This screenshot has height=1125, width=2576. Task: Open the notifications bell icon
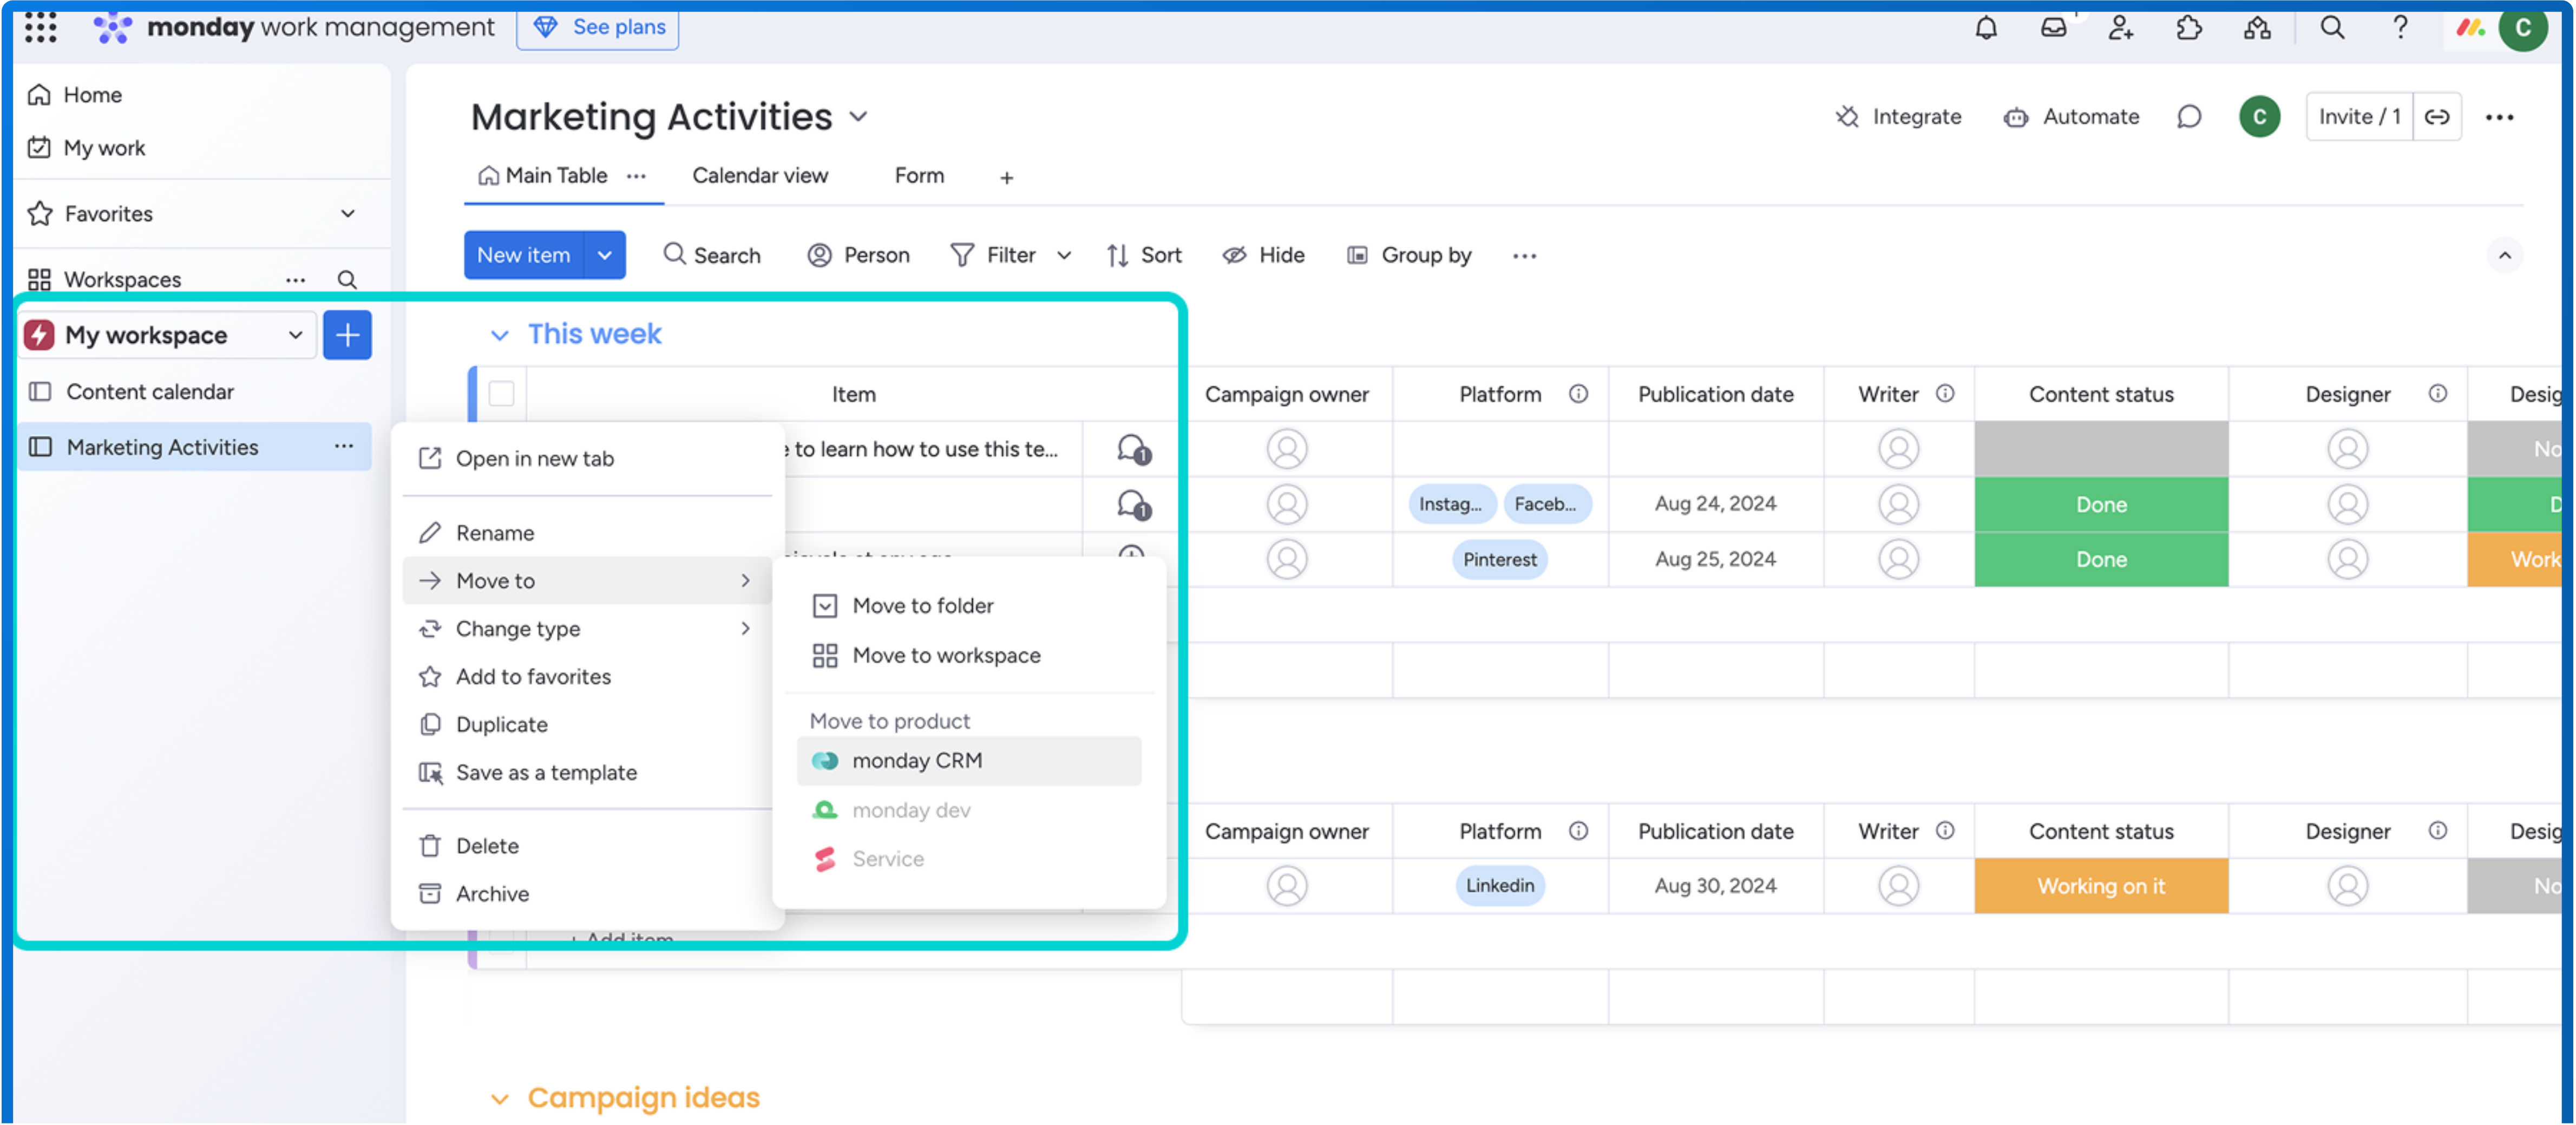click(x=1986, y=28)
